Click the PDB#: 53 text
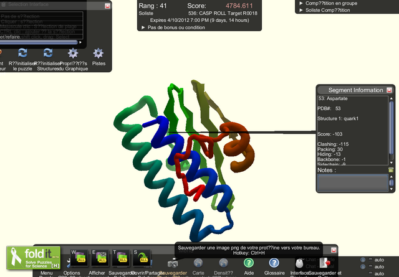 329,108
